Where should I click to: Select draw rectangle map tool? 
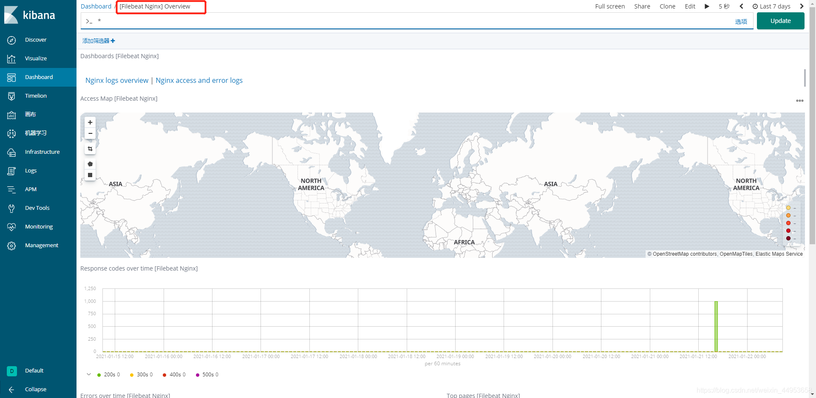click(x=90, y=175)
